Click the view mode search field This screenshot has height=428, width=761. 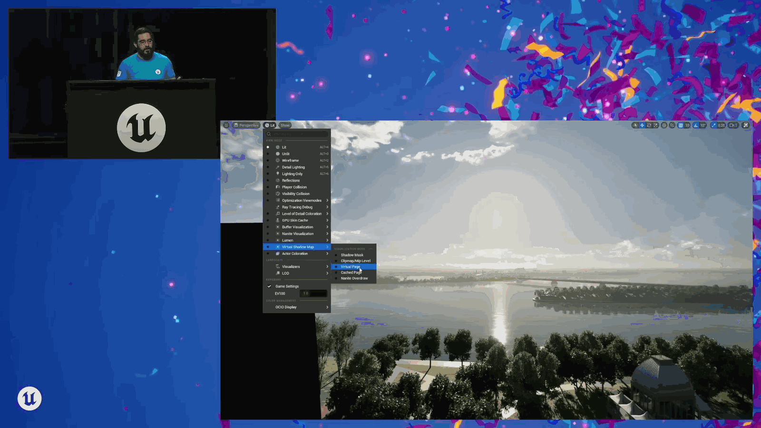(x=297, y=134)
